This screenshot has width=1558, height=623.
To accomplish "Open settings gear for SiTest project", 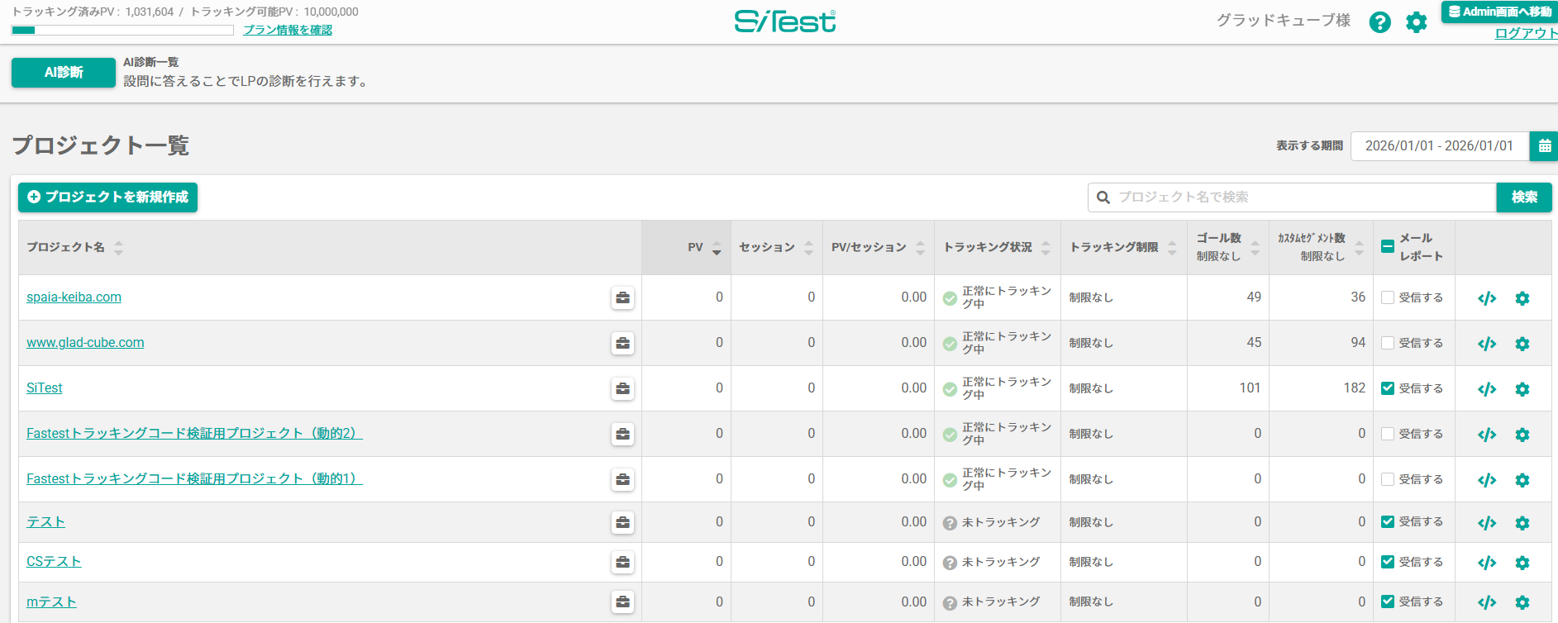I will click(x=1522, y=389).
